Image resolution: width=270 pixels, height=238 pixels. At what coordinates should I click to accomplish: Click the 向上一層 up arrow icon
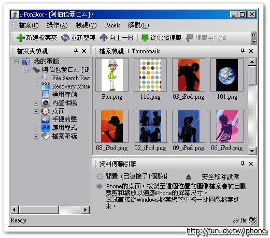pyautogui.click(x=104, y=38)
